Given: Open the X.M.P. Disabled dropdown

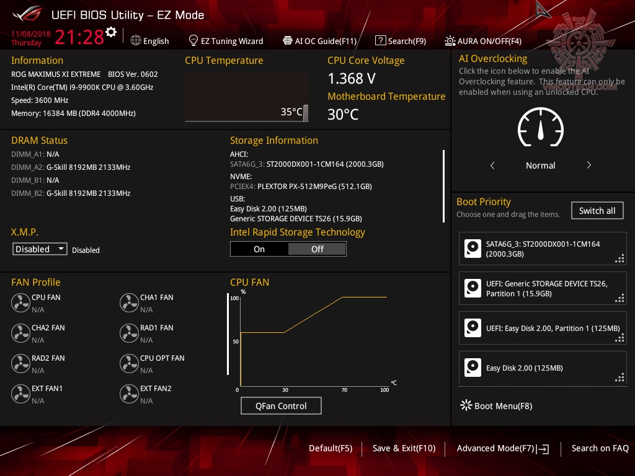Looking at the screenshot, I should click(x=40, y=249).
